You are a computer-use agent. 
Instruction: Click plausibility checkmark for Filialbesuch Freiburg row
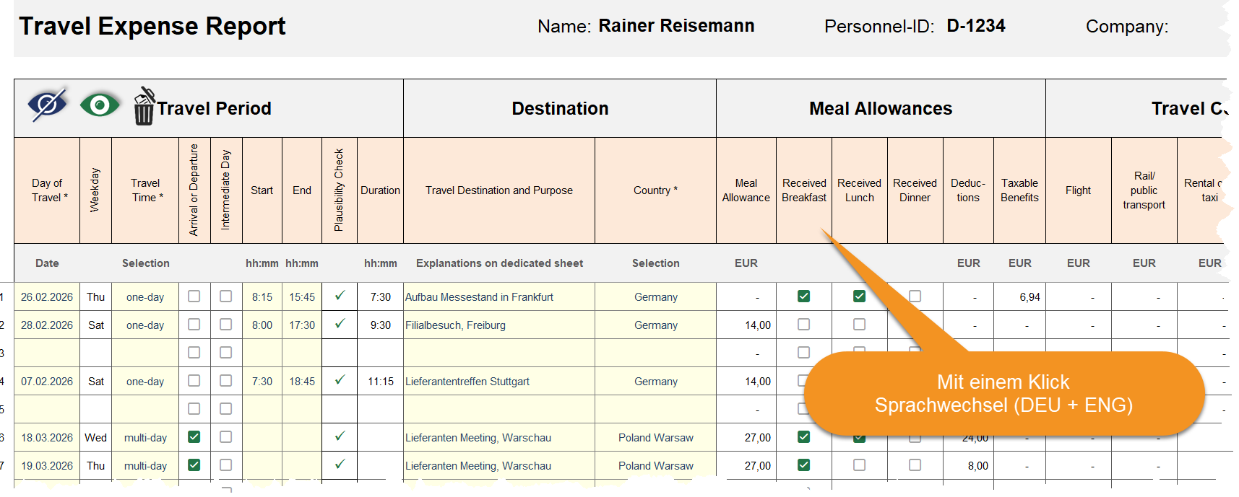click(340, 324)
